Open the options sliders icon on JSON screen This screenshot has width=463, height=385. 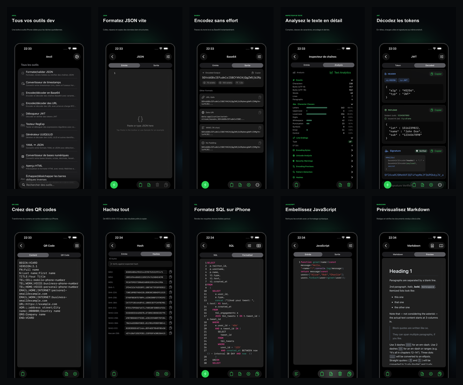pos(168,57)
